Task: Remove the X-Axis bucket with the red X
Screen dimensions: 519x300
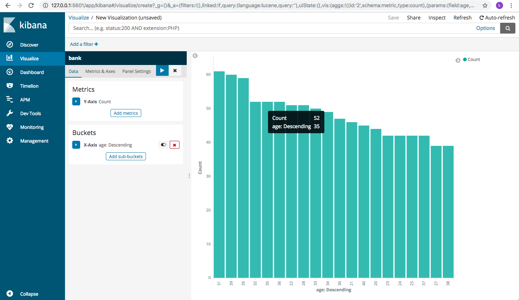Action: click(x=174, y=144)
